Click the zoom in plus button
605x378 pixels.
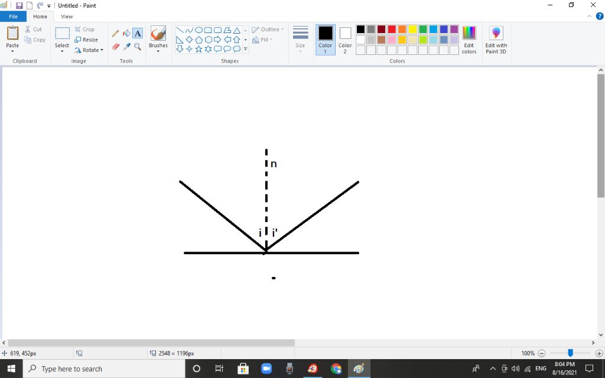pyautogui.click(x=599, y=353)
